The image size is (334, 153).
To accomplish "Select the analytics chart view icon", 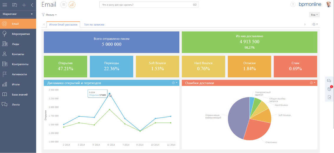I will [x=72, y=5].
